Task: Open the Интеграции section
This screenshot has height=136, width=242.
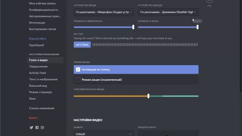Action: tap(37, 23)
